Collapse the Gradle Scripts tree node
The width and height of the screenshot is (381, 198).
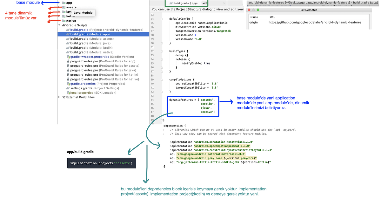[x=59, y=25]
